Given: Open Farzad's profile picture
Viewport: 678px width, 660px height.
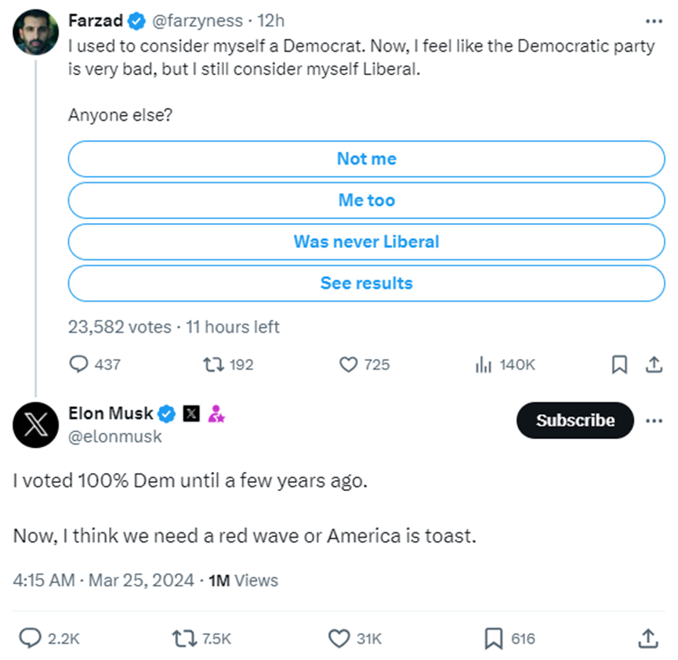Looking at the screenshot, I should point(35,31).
